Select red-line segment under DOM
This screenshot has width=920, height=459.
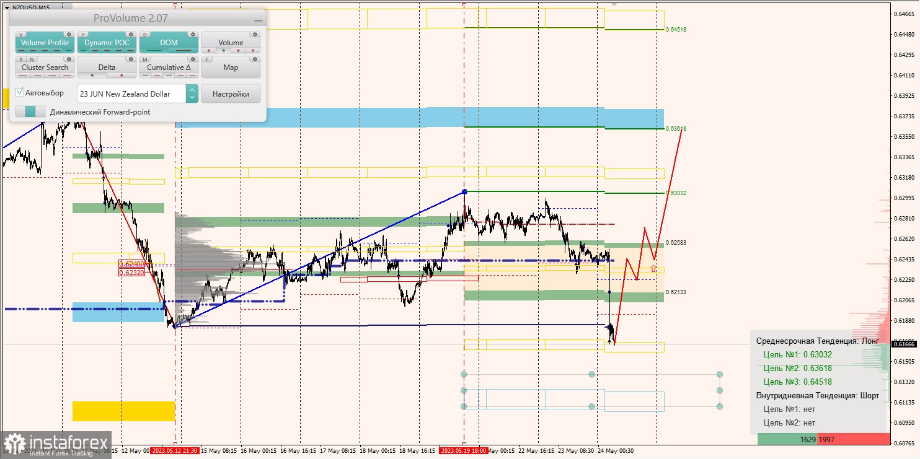184,50
